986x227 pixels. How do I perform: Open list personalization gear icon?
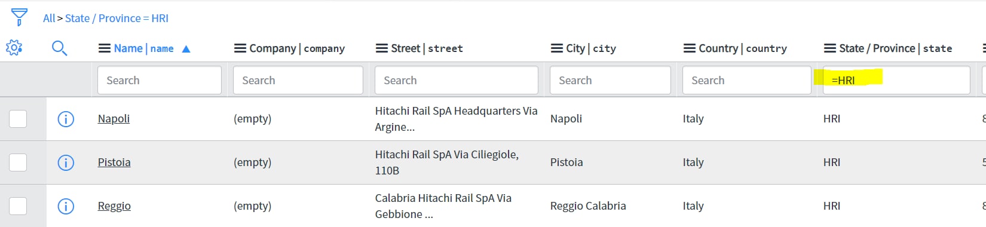[14, 48]
